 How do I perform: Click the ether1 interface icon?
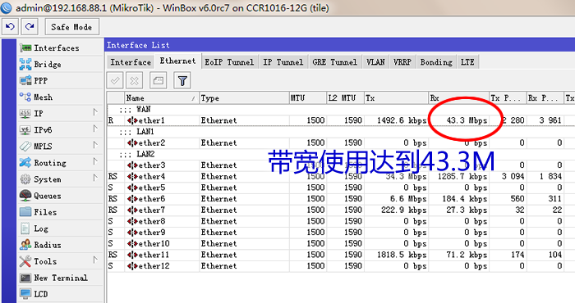[x=132, y=120]
